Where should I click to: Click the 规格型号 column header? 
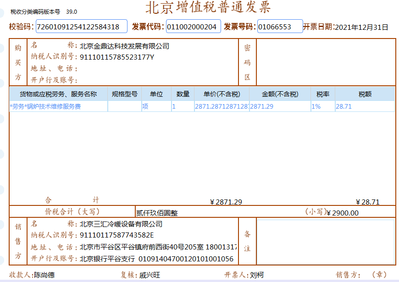pos(125,94)
